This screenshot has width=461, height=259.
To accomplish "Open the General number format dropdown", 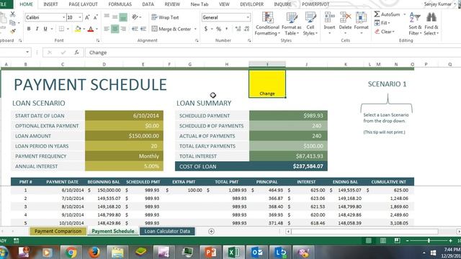I will (248, 17).
